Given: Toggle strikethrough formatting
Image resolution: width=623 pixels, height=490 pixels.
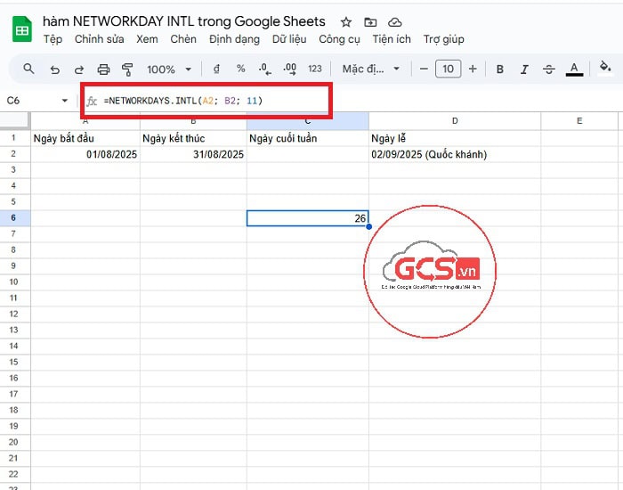Looking at the screenshot, I should (548, 69).
